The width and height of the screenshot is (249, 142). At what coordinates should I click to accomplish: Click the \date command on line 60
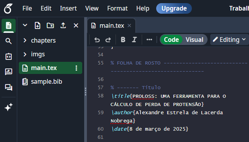(119, 129)
